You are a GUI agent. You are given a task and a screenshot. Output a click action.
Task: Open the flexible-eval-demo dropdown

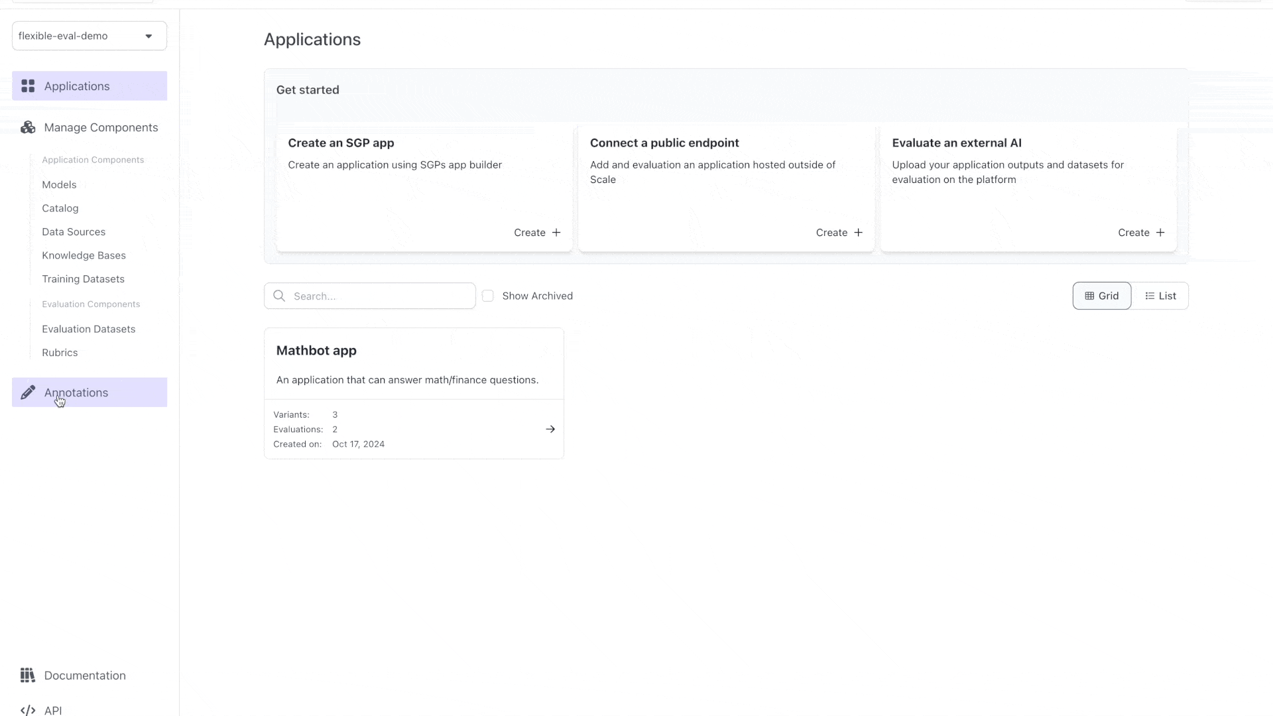pos(90,36)
